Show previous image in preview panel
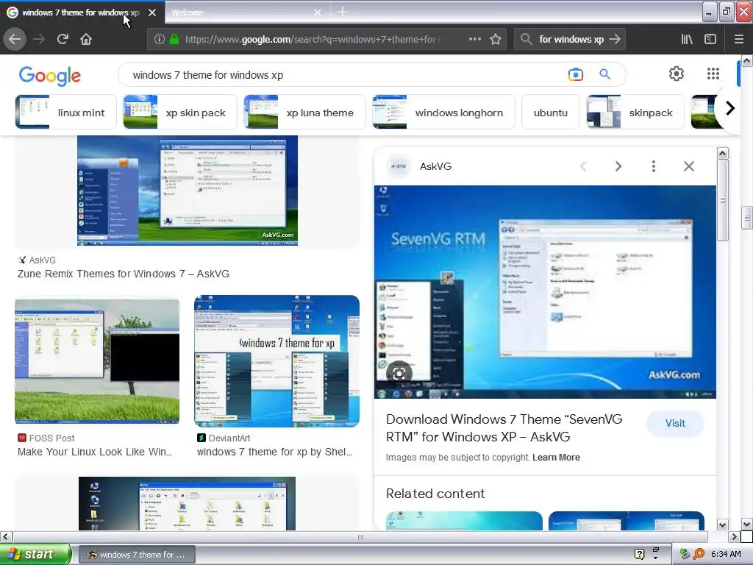Screen dimensions: 753x565 coord(583,166)
